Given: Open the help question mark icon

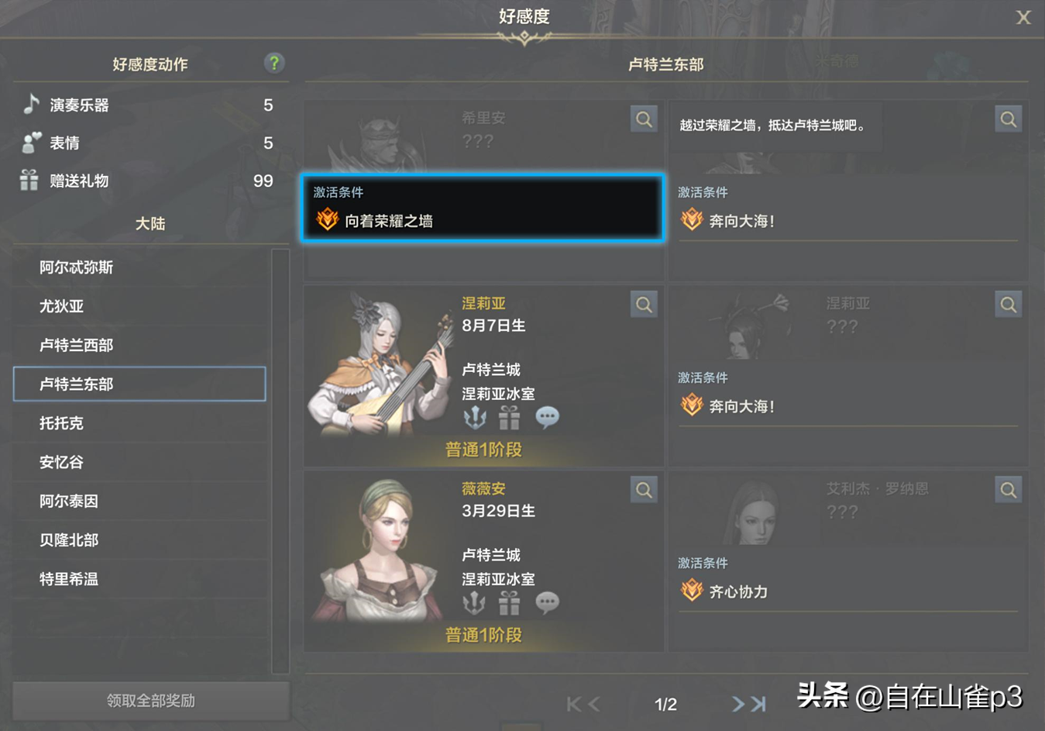Looking at the screenshot, I should [x=274, y=63].
